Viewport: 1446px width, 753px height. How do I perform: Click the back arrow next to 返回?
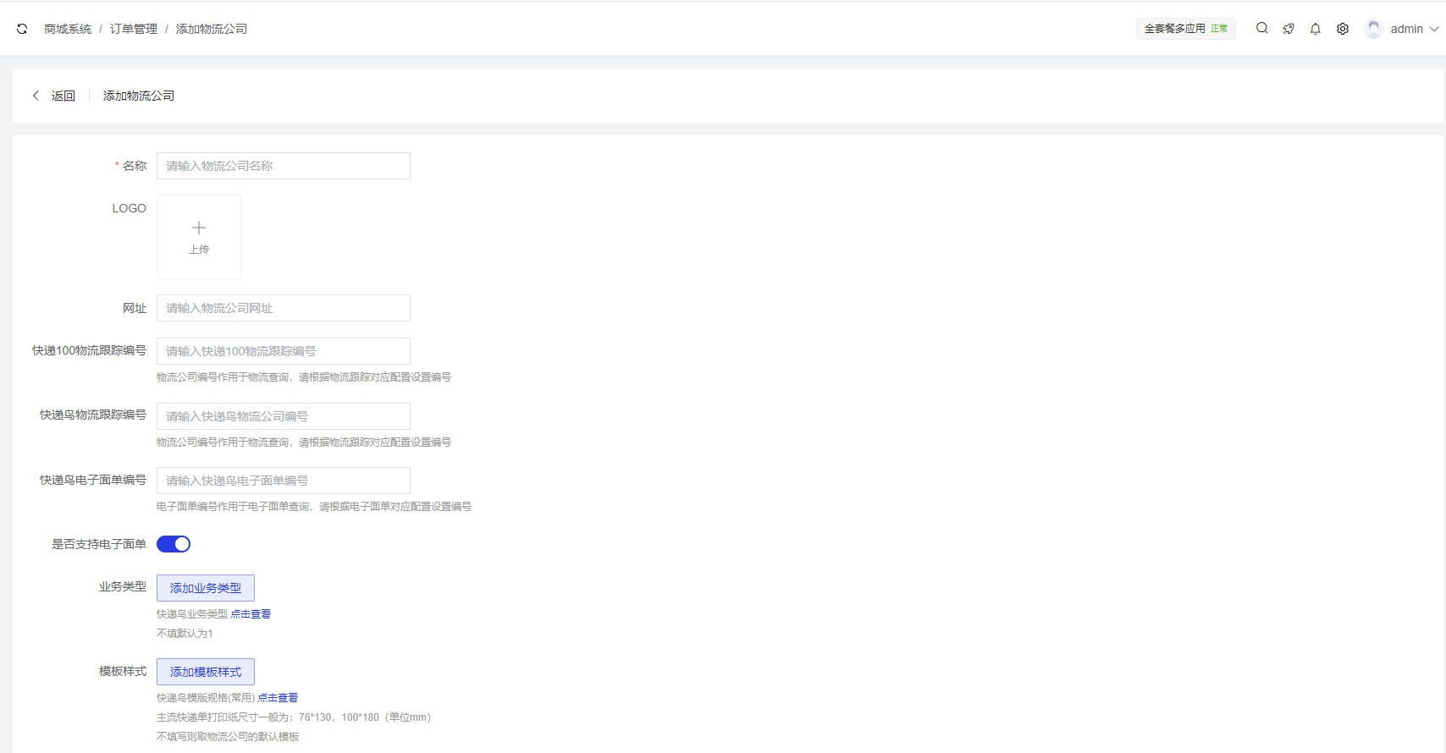[x=36, y=96]
